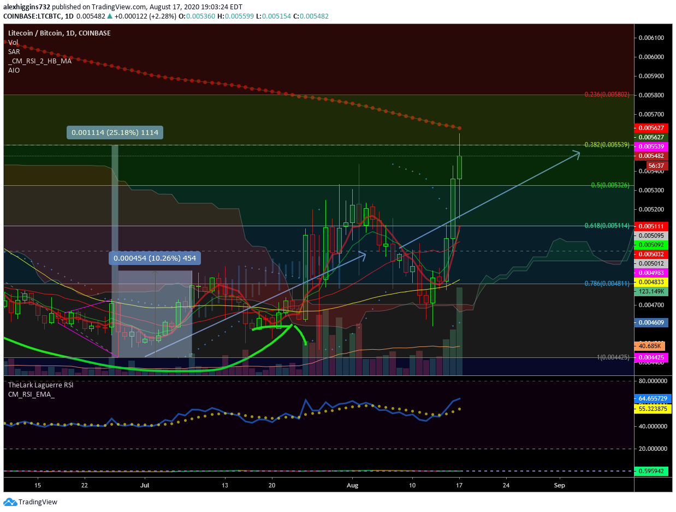This screenshot has height=512, width=676.
Task: Click the 0.005700 price axis label
Action: coord(651,114)
